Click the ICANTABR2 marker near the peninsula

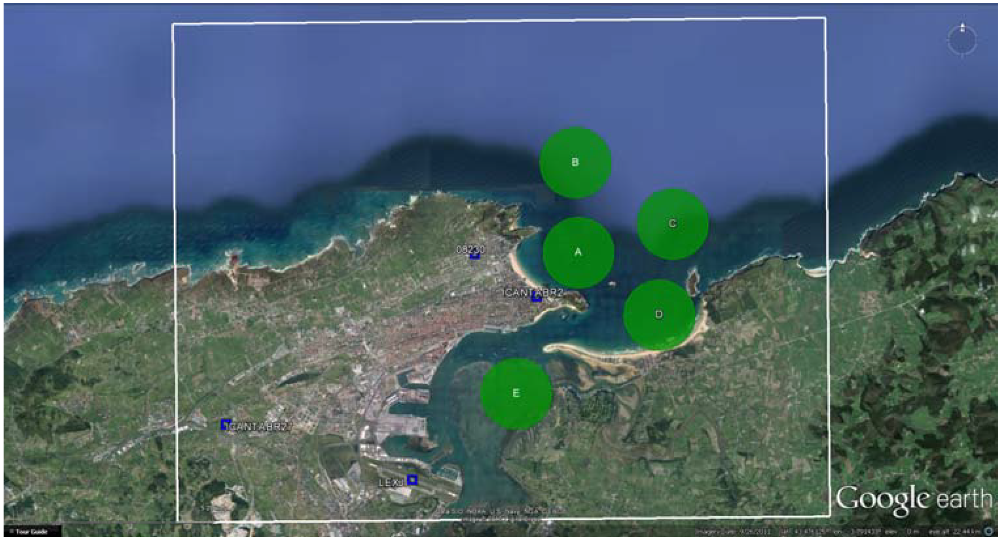tap(537, 297)
